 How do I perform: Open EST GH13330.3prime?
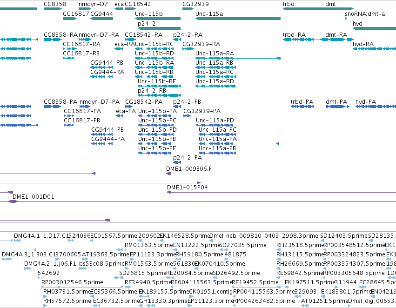pos(163,301)
